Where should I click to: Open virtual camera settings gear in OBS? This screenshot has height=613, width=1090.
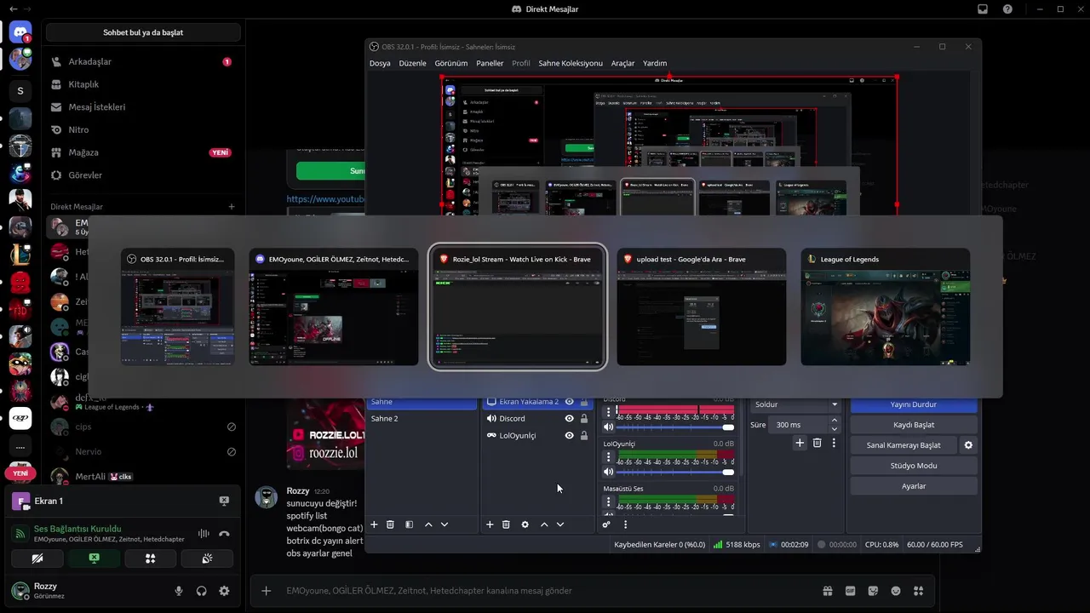point(968,445)
